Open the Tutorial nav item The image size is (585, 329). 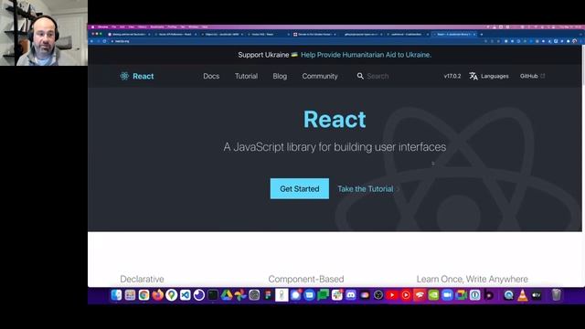(246, 76)
